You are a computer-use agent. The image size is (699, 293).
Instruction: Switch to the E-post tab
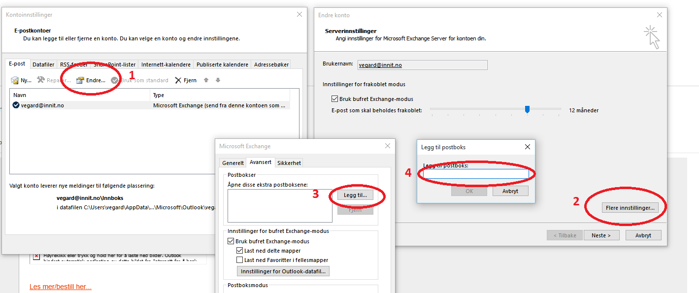pyautogui.click(x=17, y=64)
